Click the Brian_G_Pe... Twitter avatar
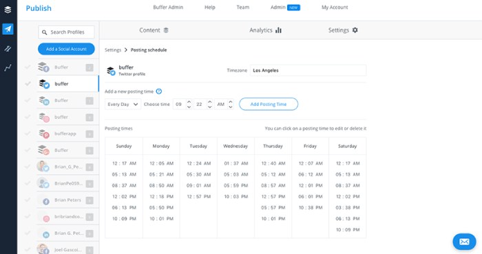 pos(43,166)
